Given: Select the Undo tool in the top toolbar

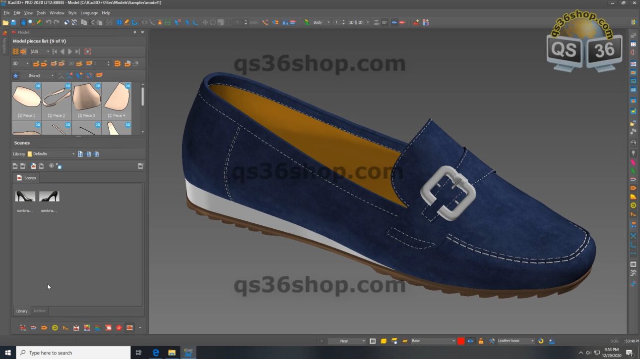Looking at the screenshot, I should pyautogui.click(x=48, y=22).
